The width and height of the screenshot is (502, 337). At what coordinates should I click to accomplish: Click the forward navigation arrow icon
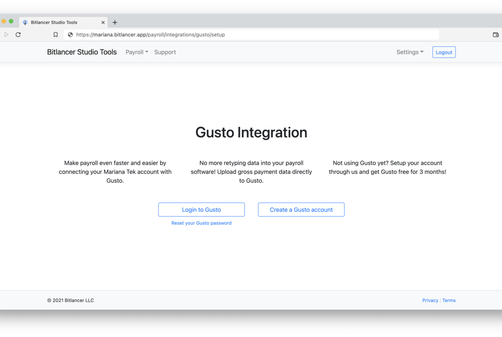coord(6,35)
